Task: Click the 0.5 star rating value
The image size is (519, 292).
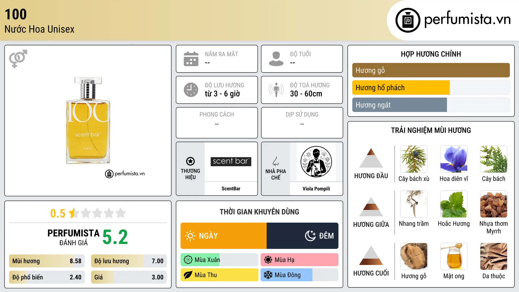Action: (58, 213)
